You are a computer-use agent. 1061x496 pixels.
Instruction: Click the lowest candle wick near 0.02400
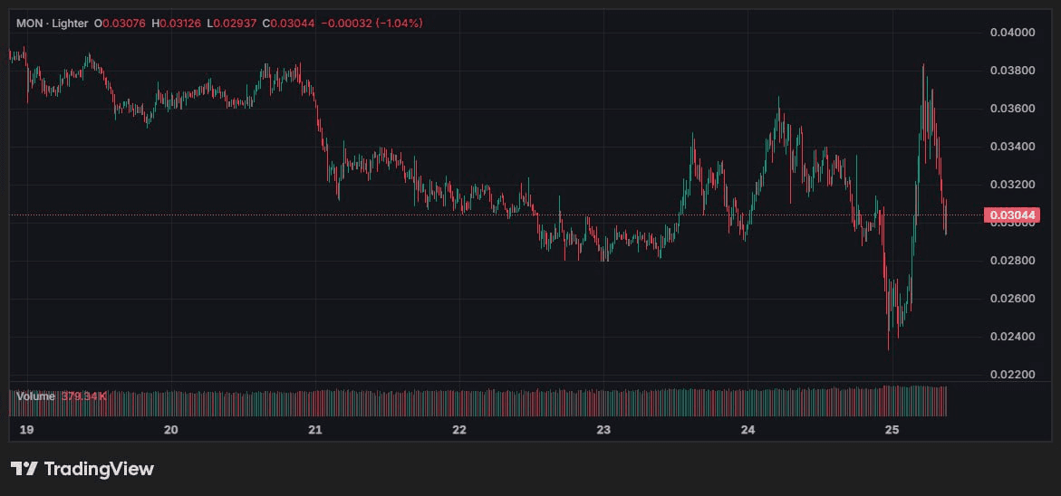click(888, 346)
